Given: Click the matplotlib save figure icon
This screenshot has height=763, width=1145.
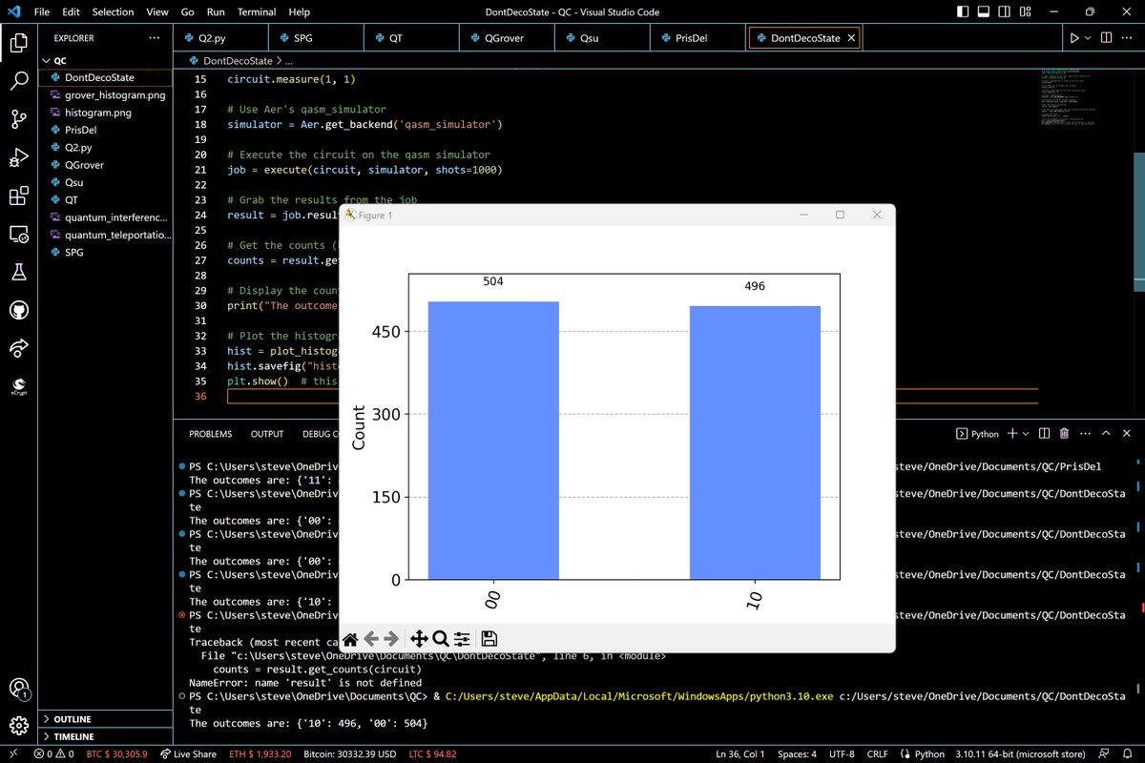Looking at the screenshot, I should 489,639.
